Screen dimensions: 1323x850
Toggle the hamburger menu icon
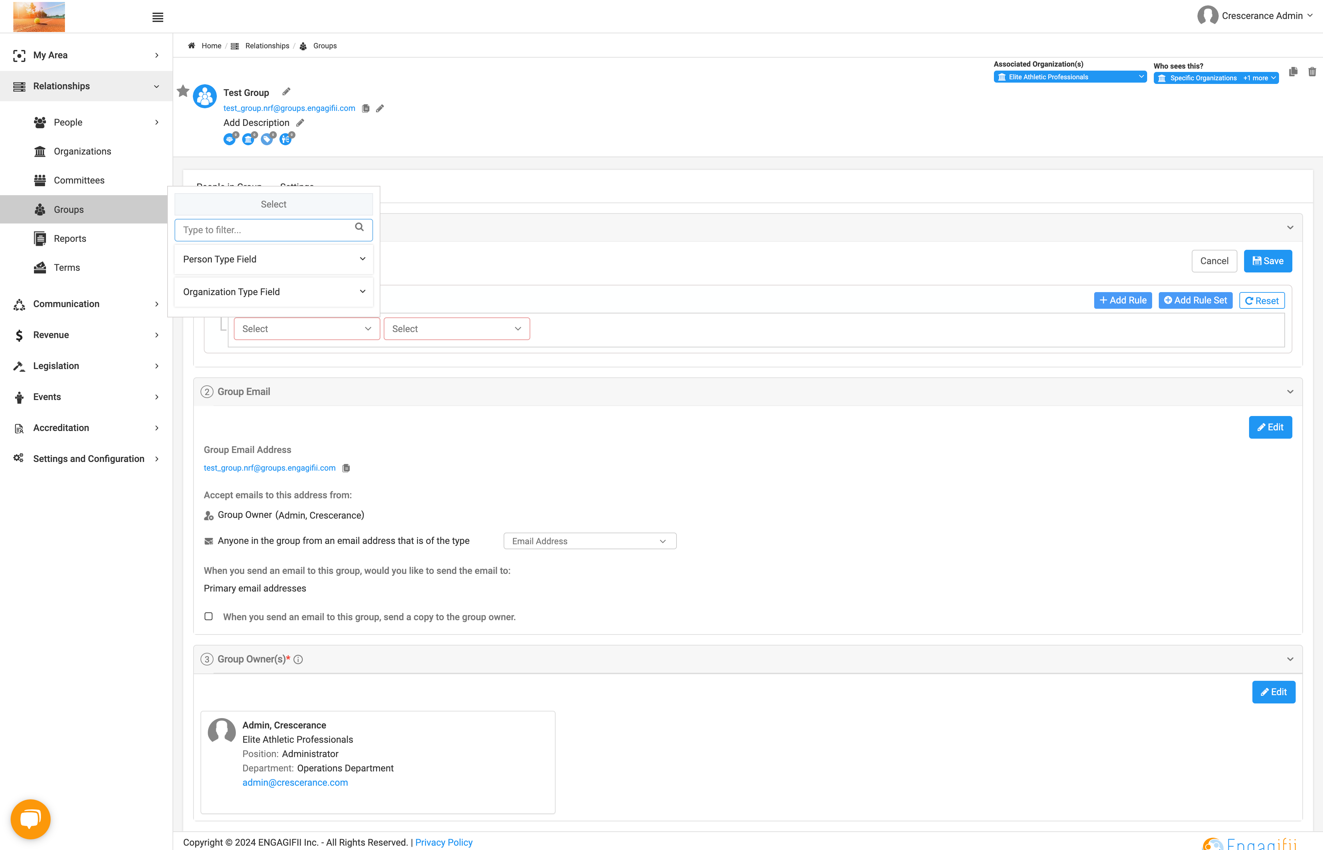157,17
